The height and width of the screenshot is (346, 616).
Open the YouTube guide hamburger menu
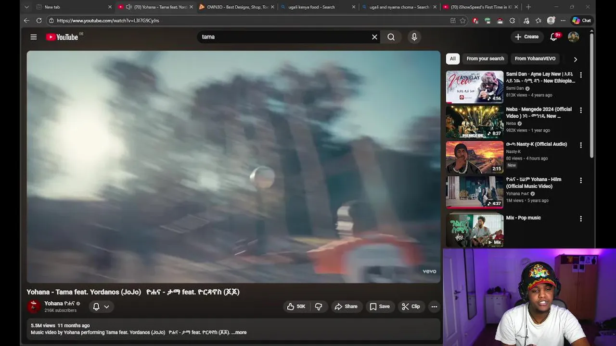tap(34, 37)
